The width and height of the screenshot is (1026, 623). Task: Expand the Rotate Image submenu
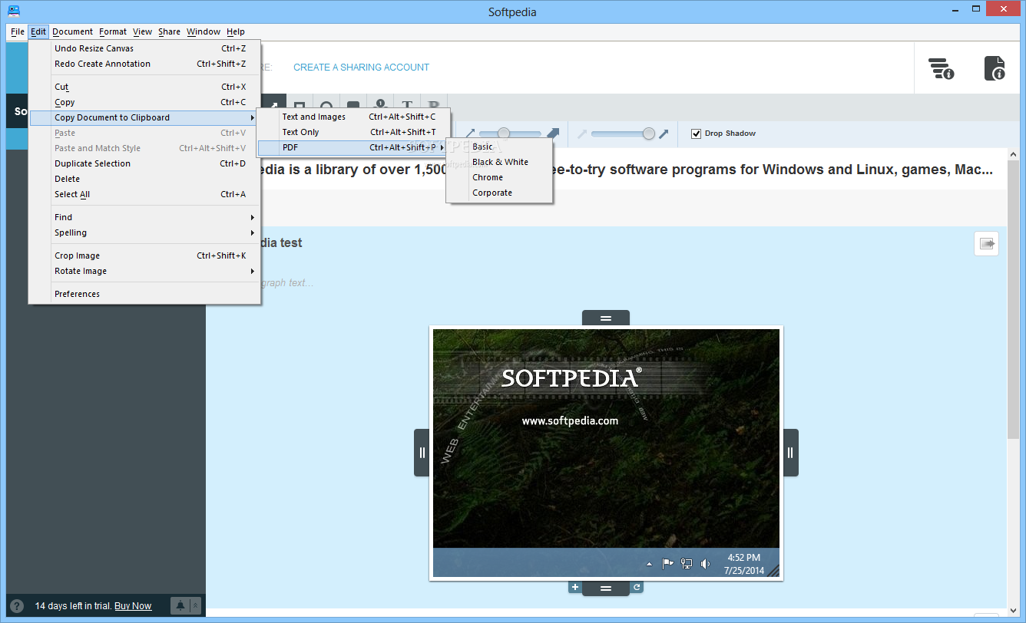pyautogui.click(x=144, y=271)
